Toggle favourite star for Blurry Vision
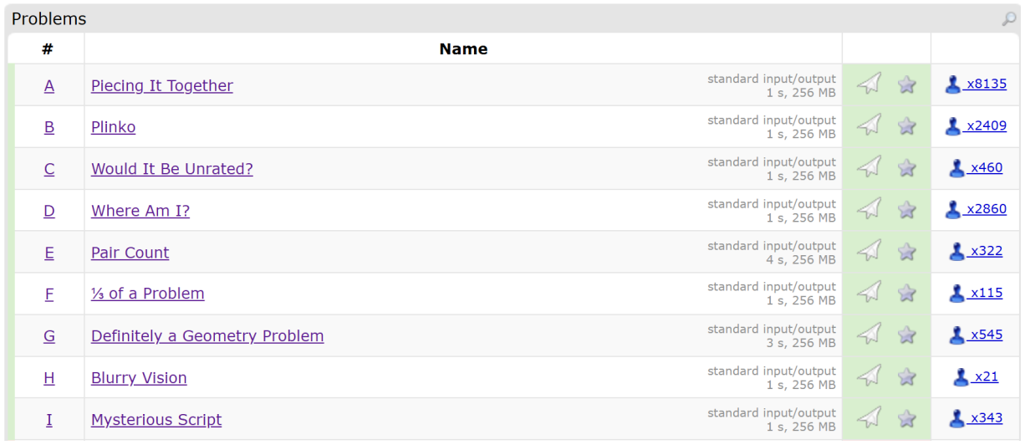The image size is (1025, 445). pos(907,377)
